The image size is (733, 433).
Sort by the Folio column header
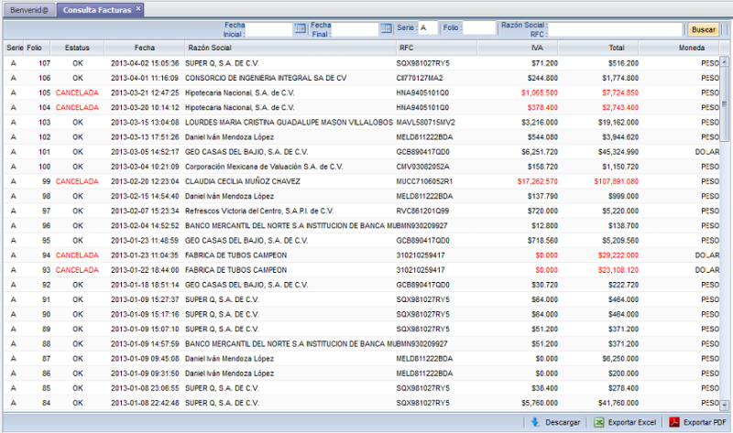click(x=34, y=46)
